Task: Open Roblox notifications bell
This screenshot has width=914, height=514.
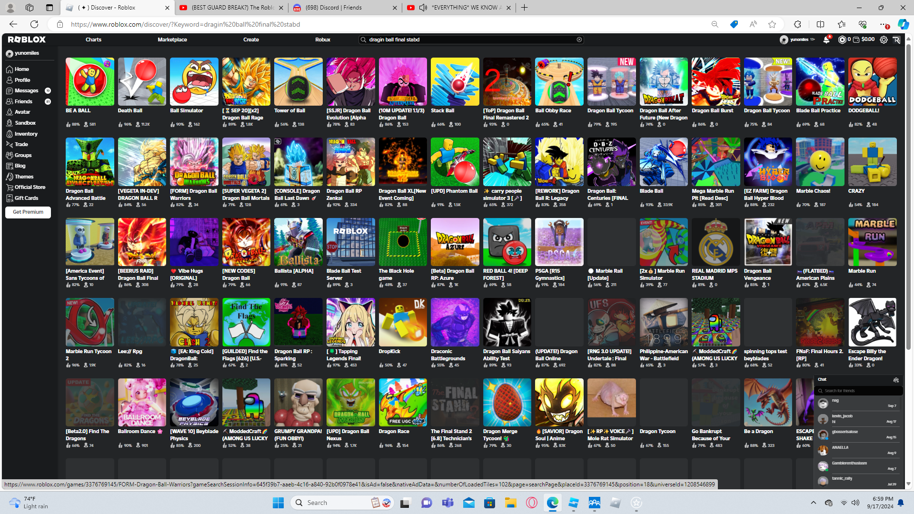Action: click(x=826, y=40)
